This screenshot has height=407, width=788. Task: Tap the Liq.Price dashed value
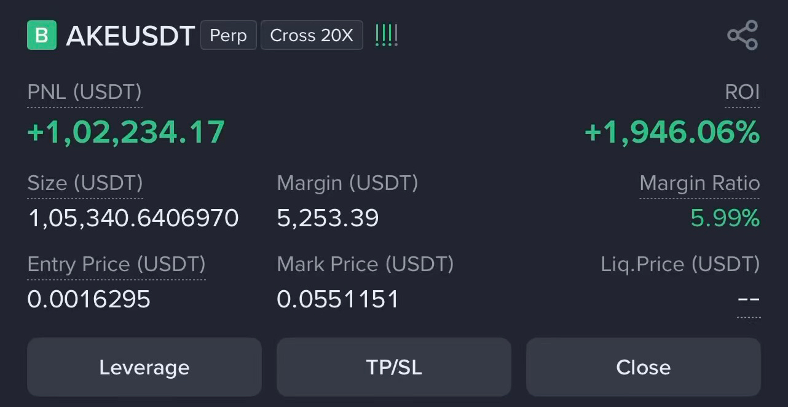coord(749,299)
